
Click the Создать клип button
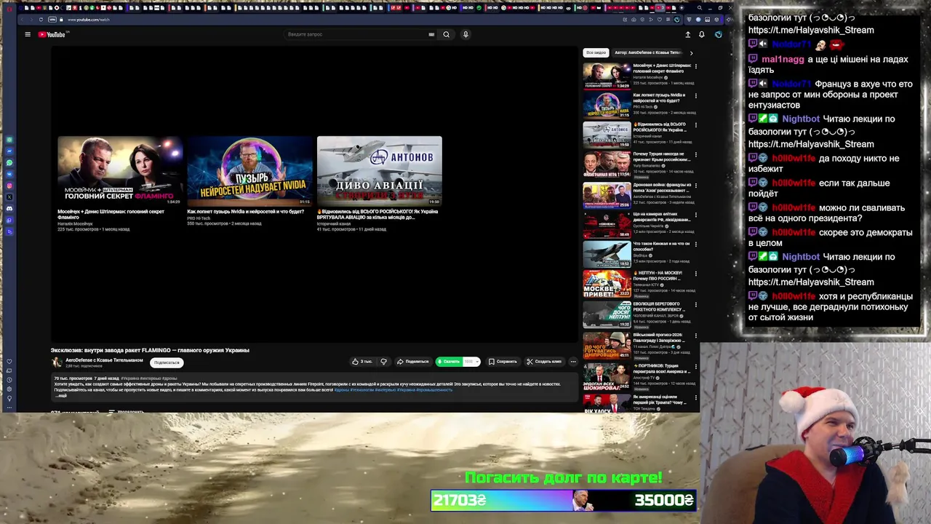click(x=544, y=362)
